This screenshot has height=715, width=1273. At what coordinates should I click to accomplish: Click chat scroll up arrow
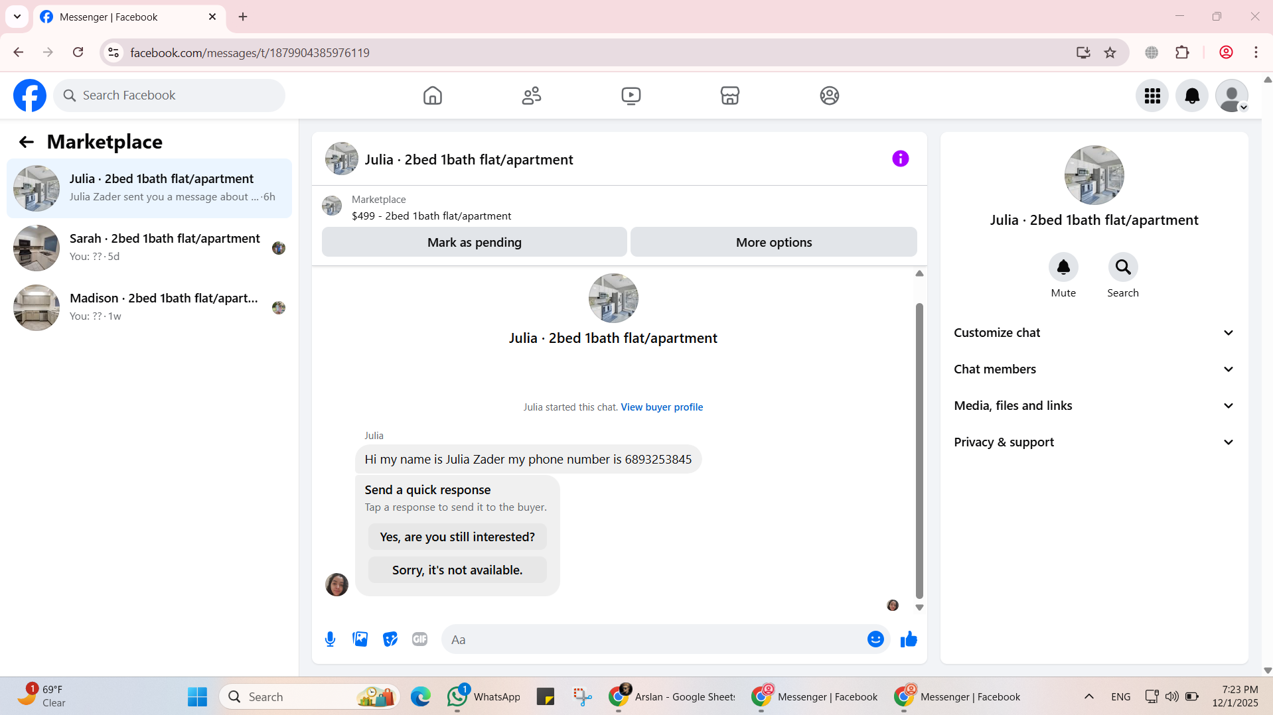[919, 273]
